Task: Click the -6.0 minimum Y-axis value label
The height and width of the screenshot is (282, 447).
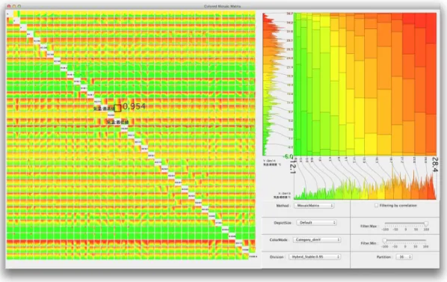Action: [288, 156]
